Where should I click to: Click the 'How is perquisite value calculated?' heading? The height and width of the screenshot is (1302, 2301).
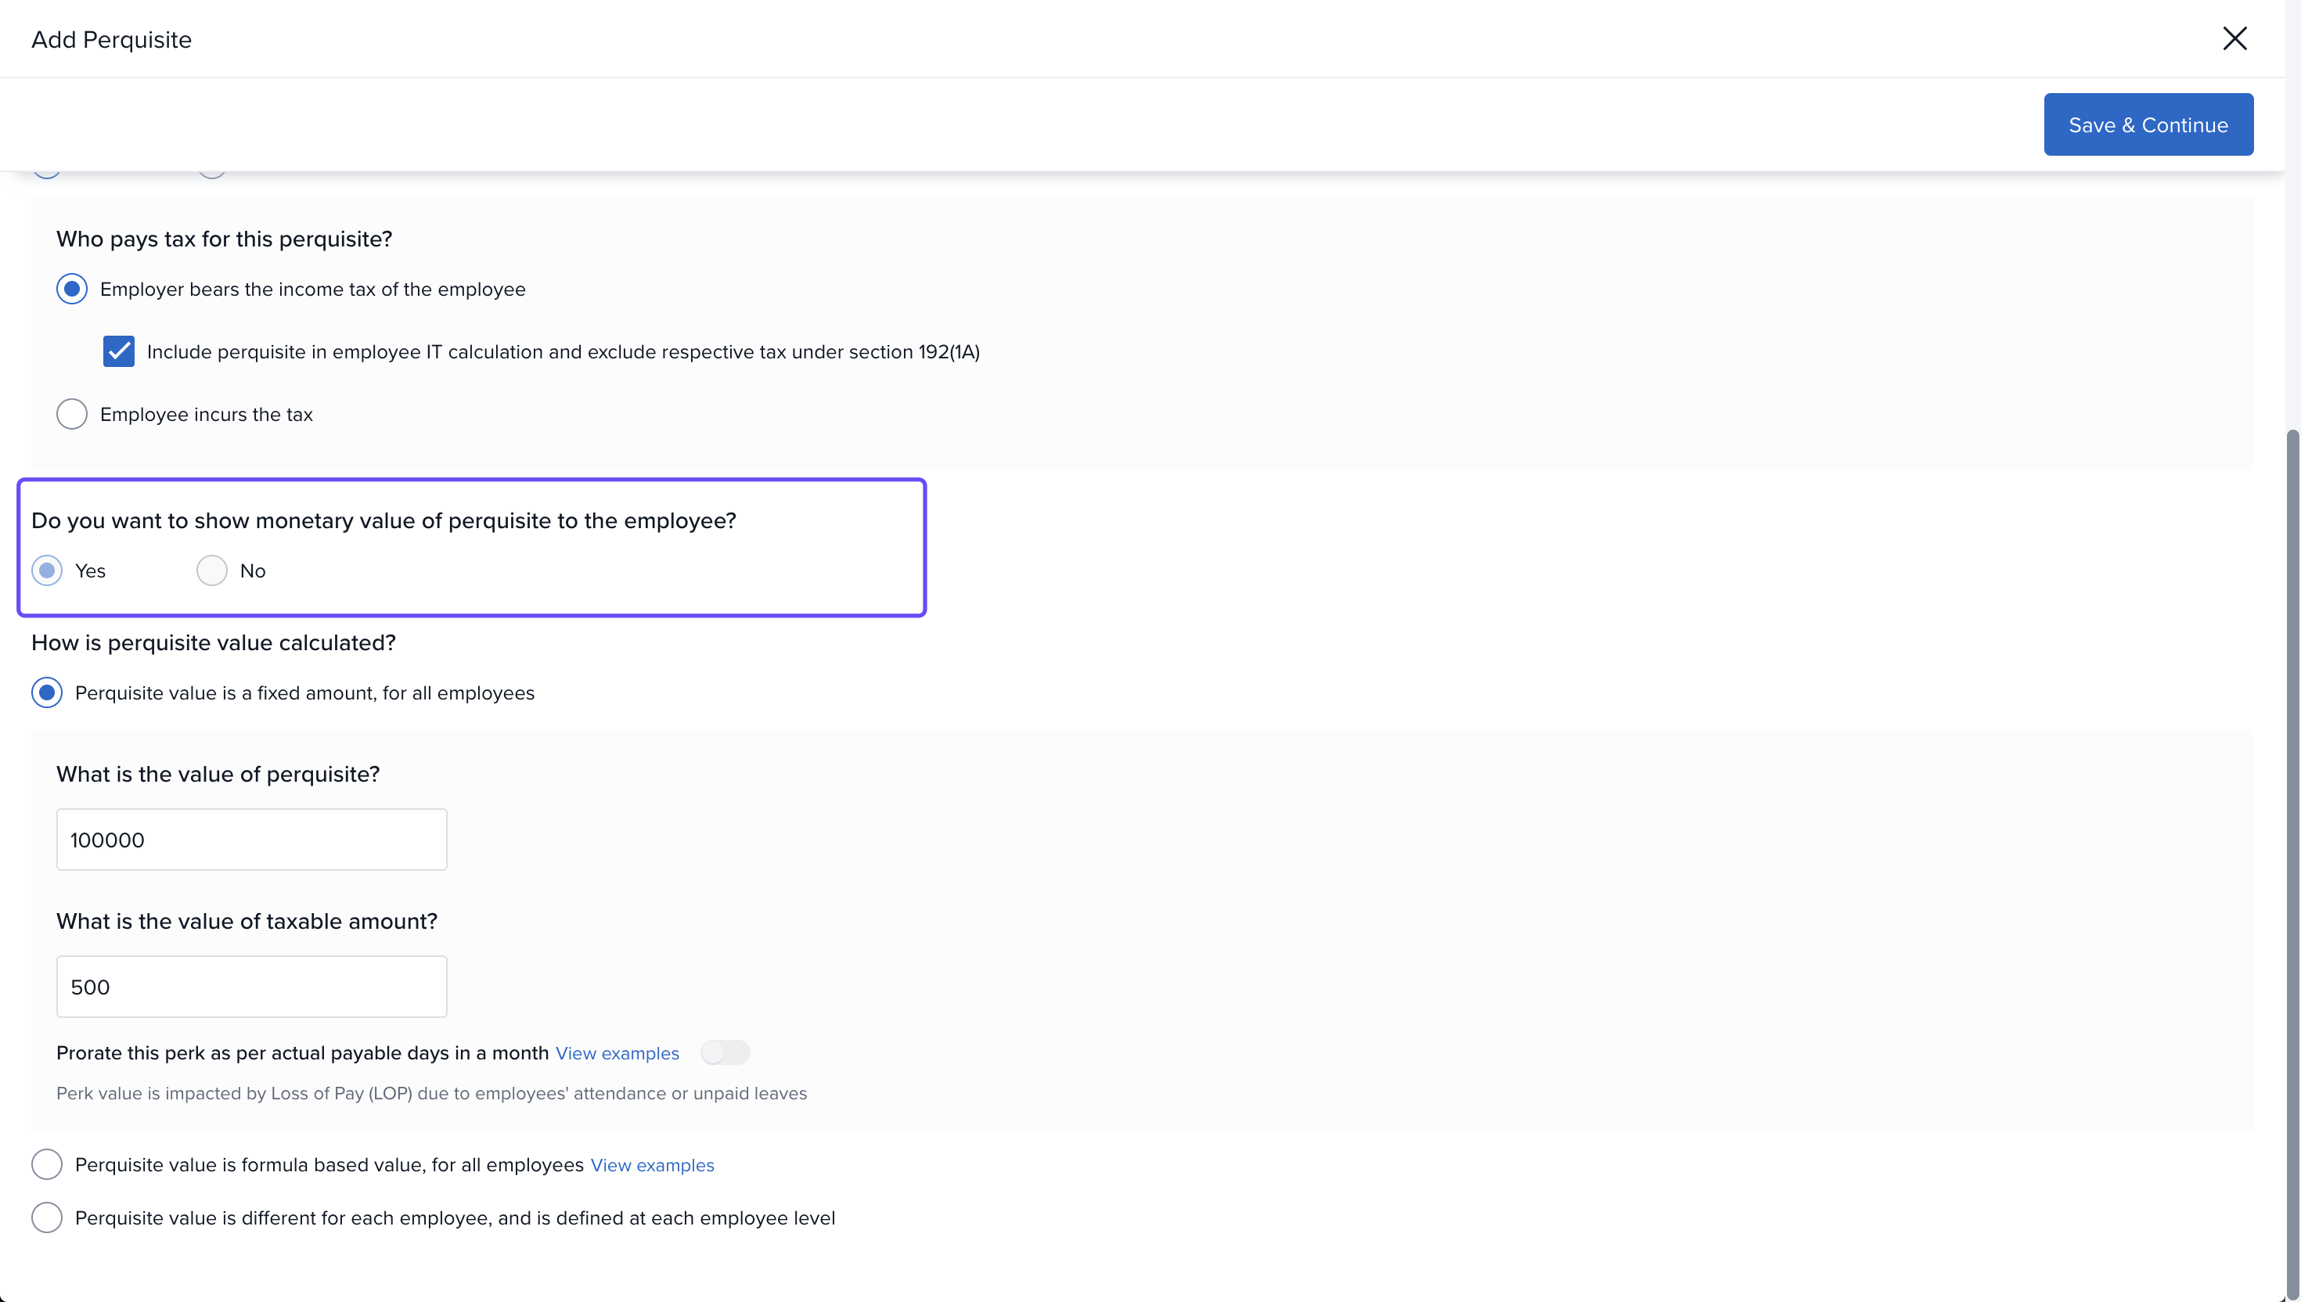point(213,643)
